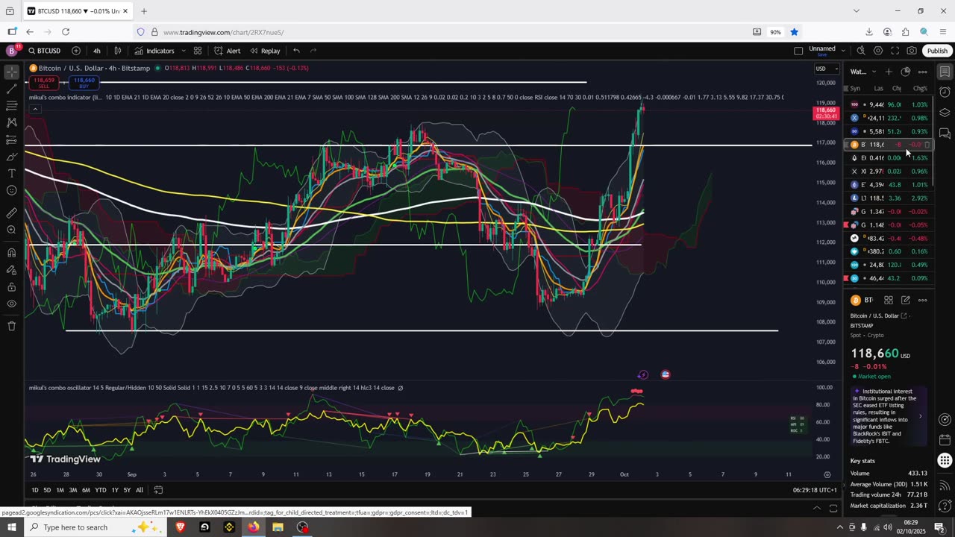Open the chats panel icon
Viewport: 955px width, 537px height.
[x=945, y=134]
